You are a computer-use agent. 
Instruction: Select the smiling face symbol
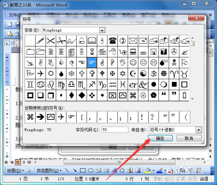(133, 63)
